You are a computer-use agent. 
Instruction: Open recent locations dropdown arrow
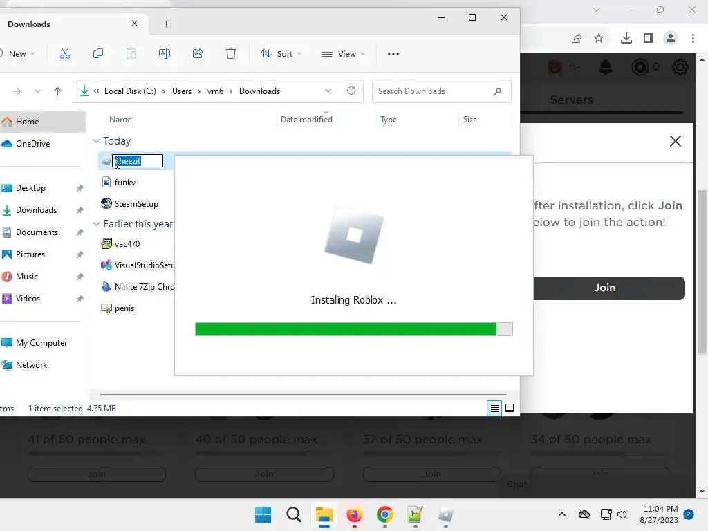[37, 91]
